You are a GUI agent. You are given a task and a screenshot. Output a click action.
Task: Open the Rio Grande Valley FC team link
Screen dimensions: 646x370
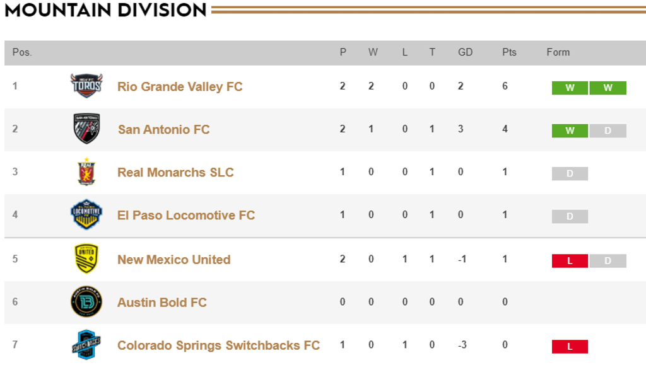pos(180,86)
